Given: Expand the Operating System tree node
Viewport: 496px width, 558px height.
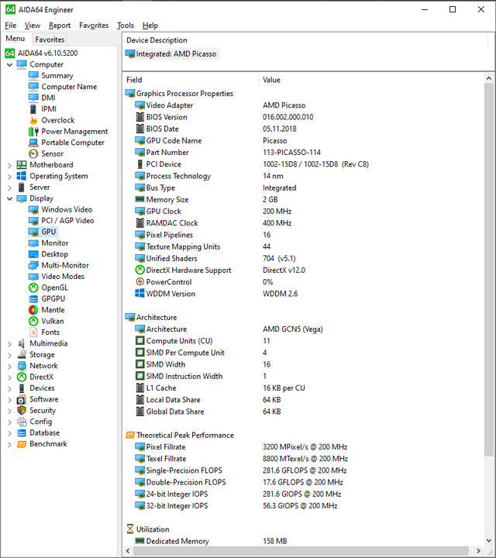Looking at the screenshot, I should 9,177.
